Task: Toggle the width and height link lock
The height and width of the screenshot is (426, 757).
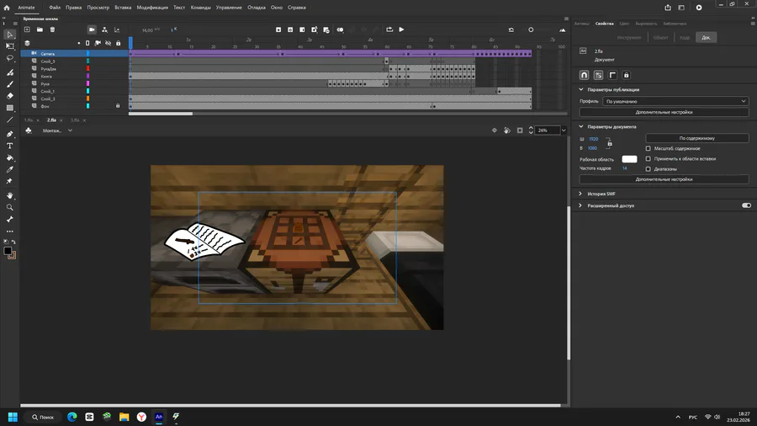Action: (x=609, y=143)
